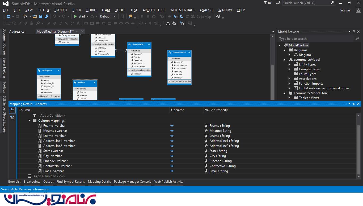The image size is (363, 206).
Task: Select Map Entity to Tables icon
Action: [12, 110]
